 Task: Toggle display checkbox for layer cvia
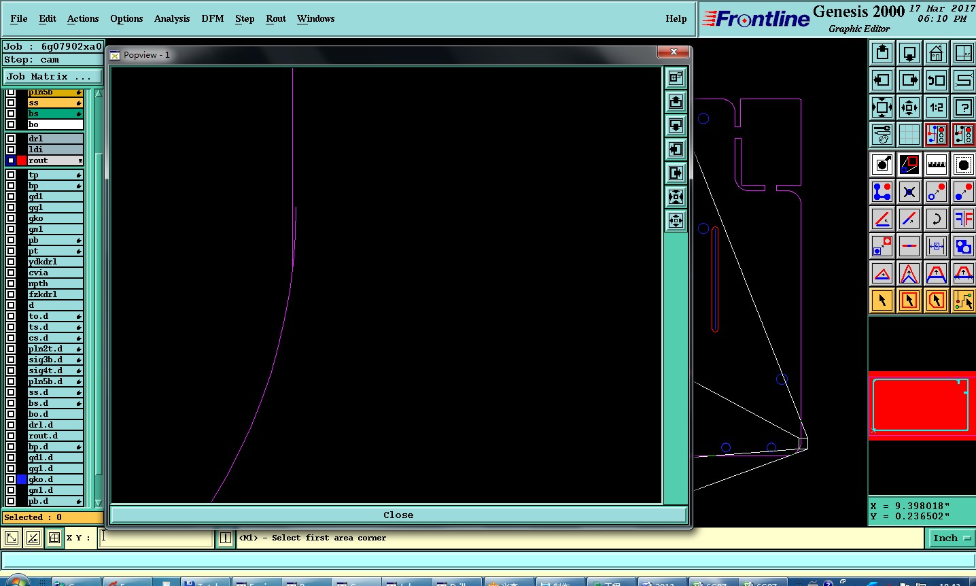click(11, 273)
